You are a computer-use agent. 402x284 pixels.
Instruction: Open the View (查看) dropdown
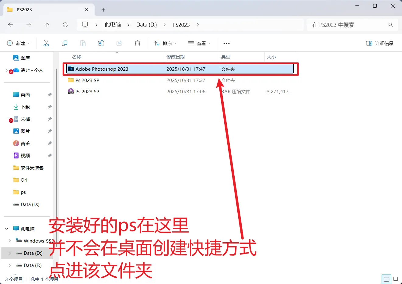click(199, 43)
